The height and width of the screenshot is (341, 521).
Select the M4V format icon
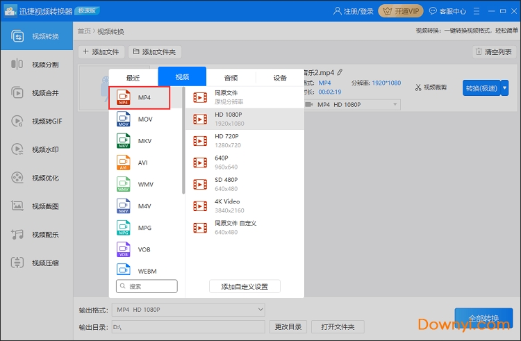tap(123, 206)
